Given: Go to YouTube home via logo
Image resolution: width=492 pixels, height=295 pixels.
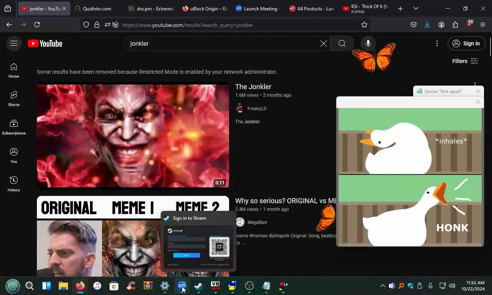Looking at the screenshot, I should (x=45, y=43).
